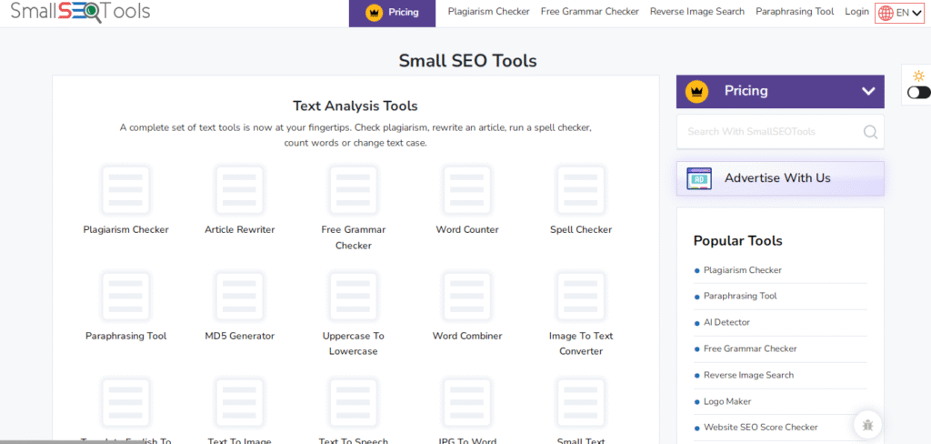Open the JPG To Word tool icon
The image size is (931, 444).
pos(467,402)
